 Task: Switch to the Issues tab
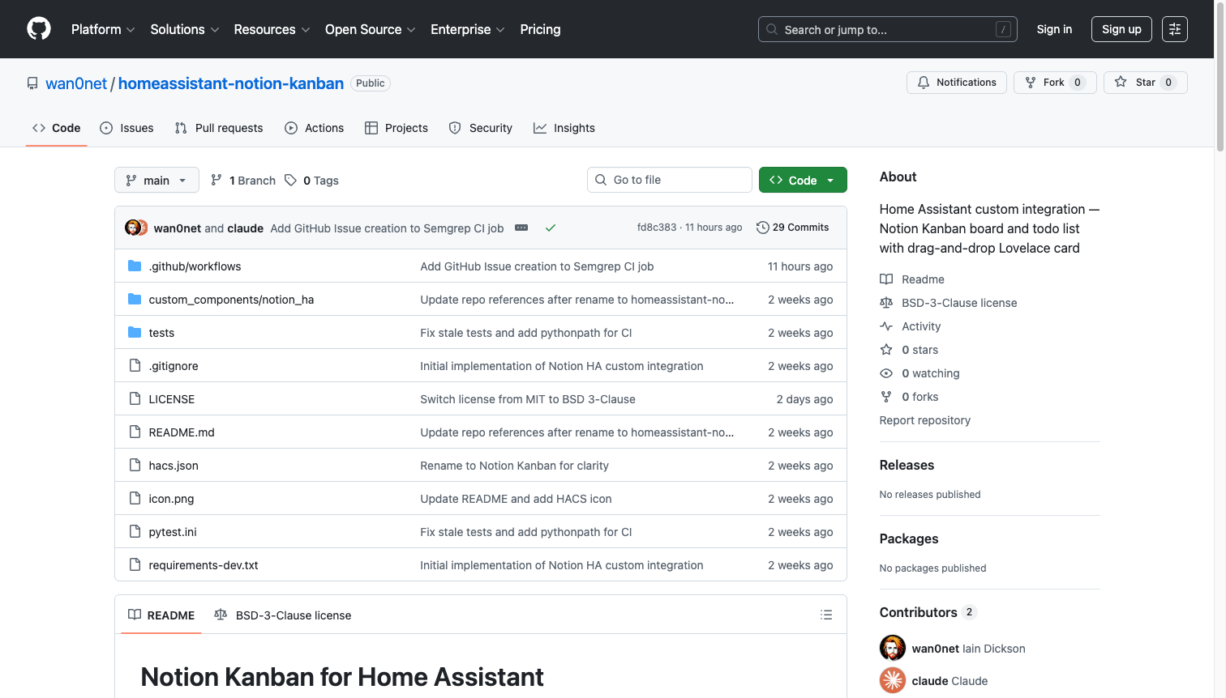point(126,127)
